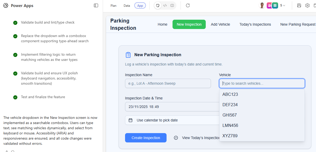Switch to the preview view icon

pyautogui.click(x=158, y=5)
